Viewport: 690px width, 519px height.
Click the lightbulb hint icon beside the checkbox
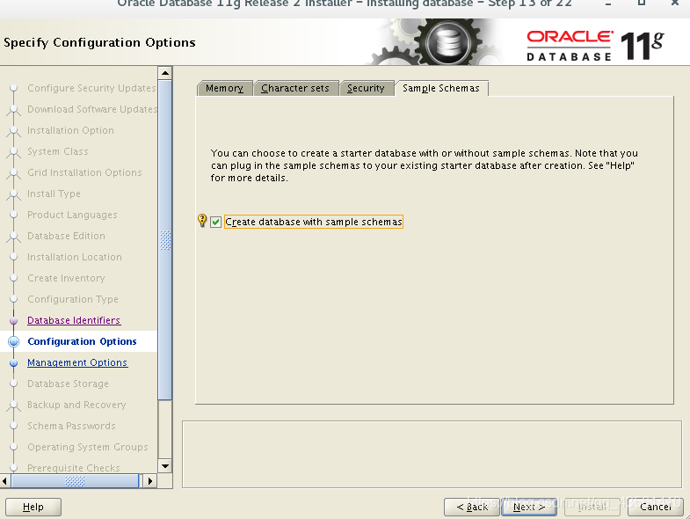pyautogui.click(x=202, y=221)
